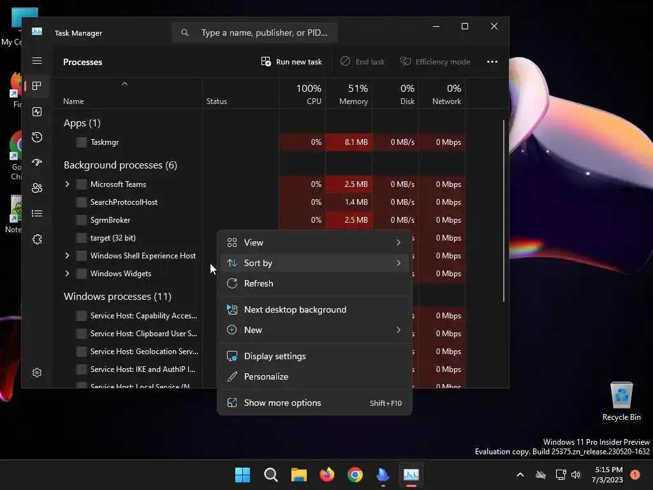The image size is (653, 490).
Task: Expand Windows Shell Experience Host group
Action: pos(67,256)
